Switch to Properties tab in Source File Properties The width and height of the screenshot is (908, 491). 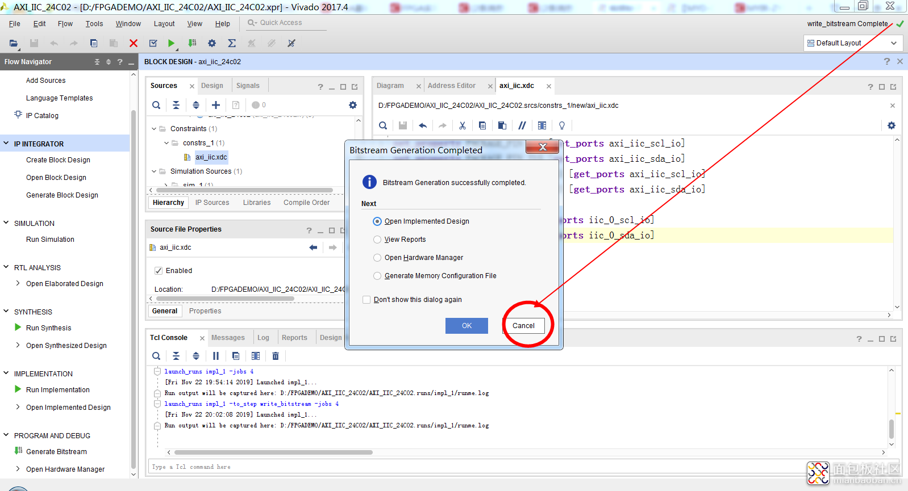tap(205, 311)
